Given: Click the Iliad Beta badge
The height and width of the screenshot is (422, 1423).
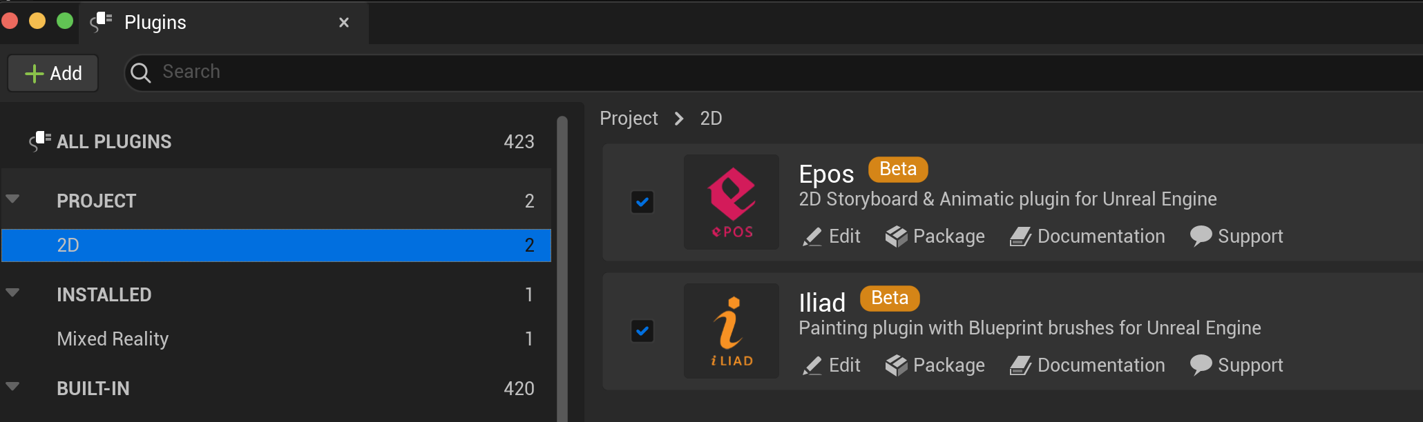Looking at the screenshot, I should point(890,299).
